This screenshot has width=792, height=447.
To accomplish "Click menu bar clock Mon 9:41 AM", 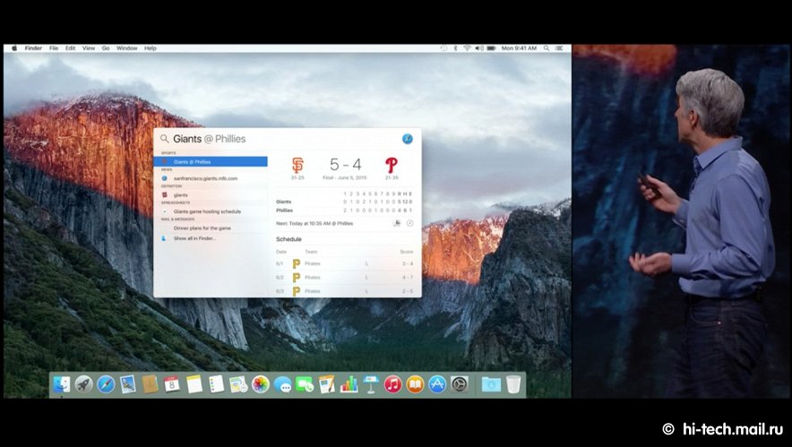I will (x=519, y=48).
